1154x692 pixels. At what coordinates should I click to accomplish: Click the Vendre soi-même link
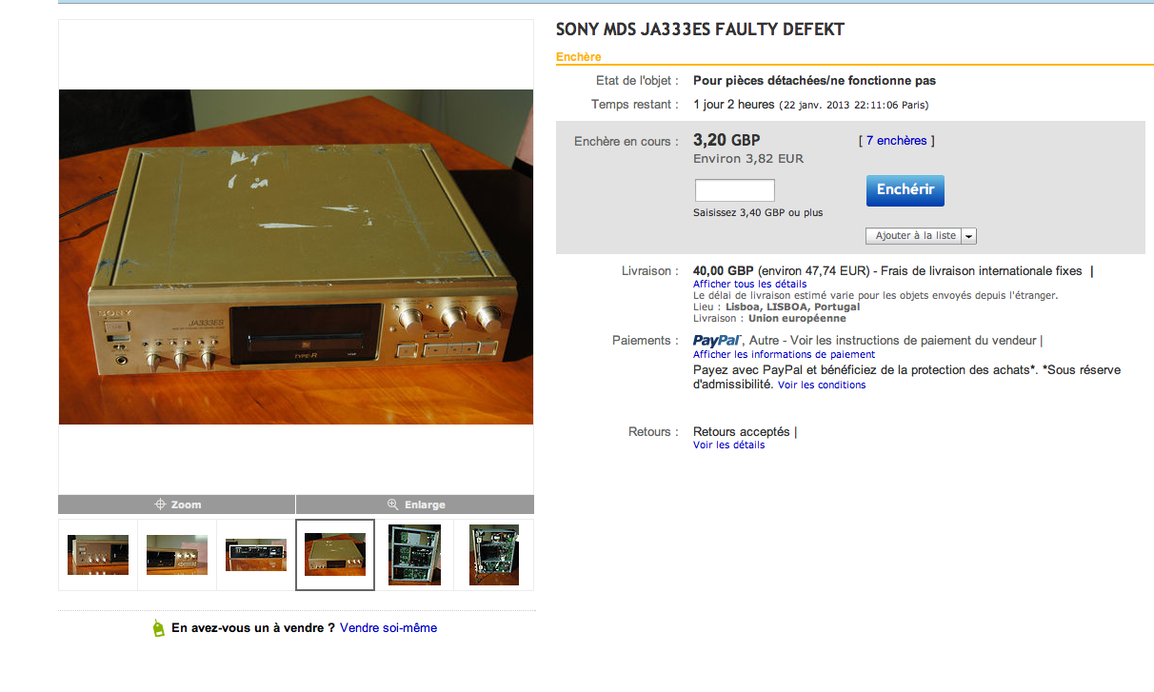[x=388, y=628]
